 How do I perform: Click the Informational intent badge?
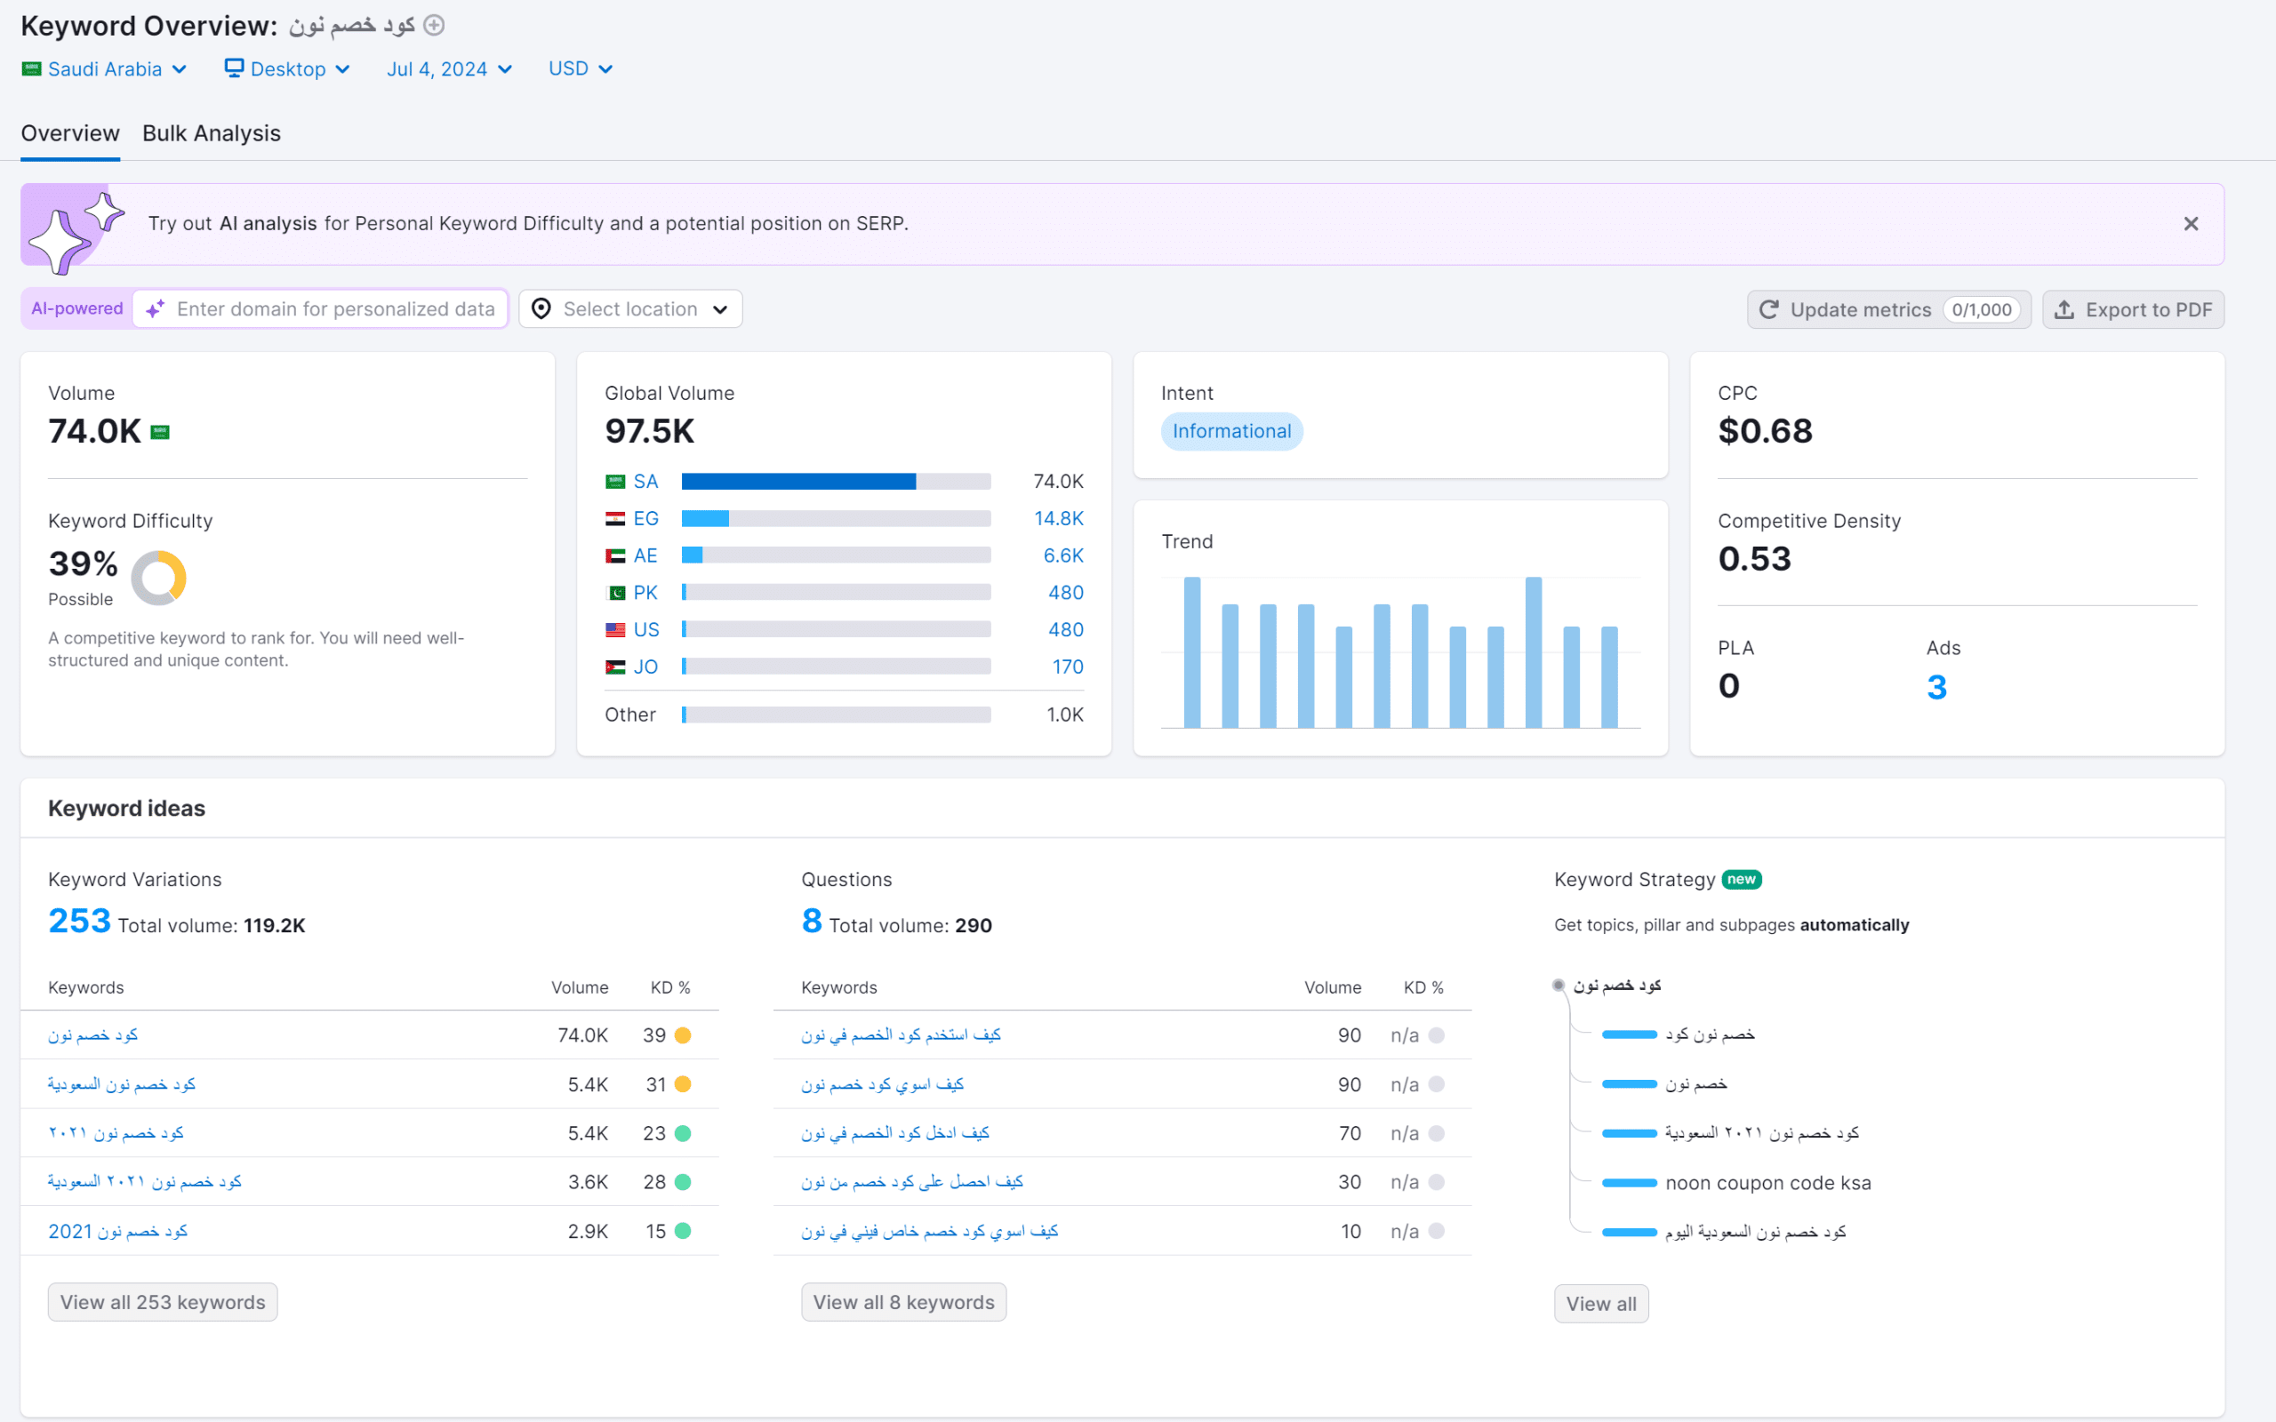(x=1231, y=432)
